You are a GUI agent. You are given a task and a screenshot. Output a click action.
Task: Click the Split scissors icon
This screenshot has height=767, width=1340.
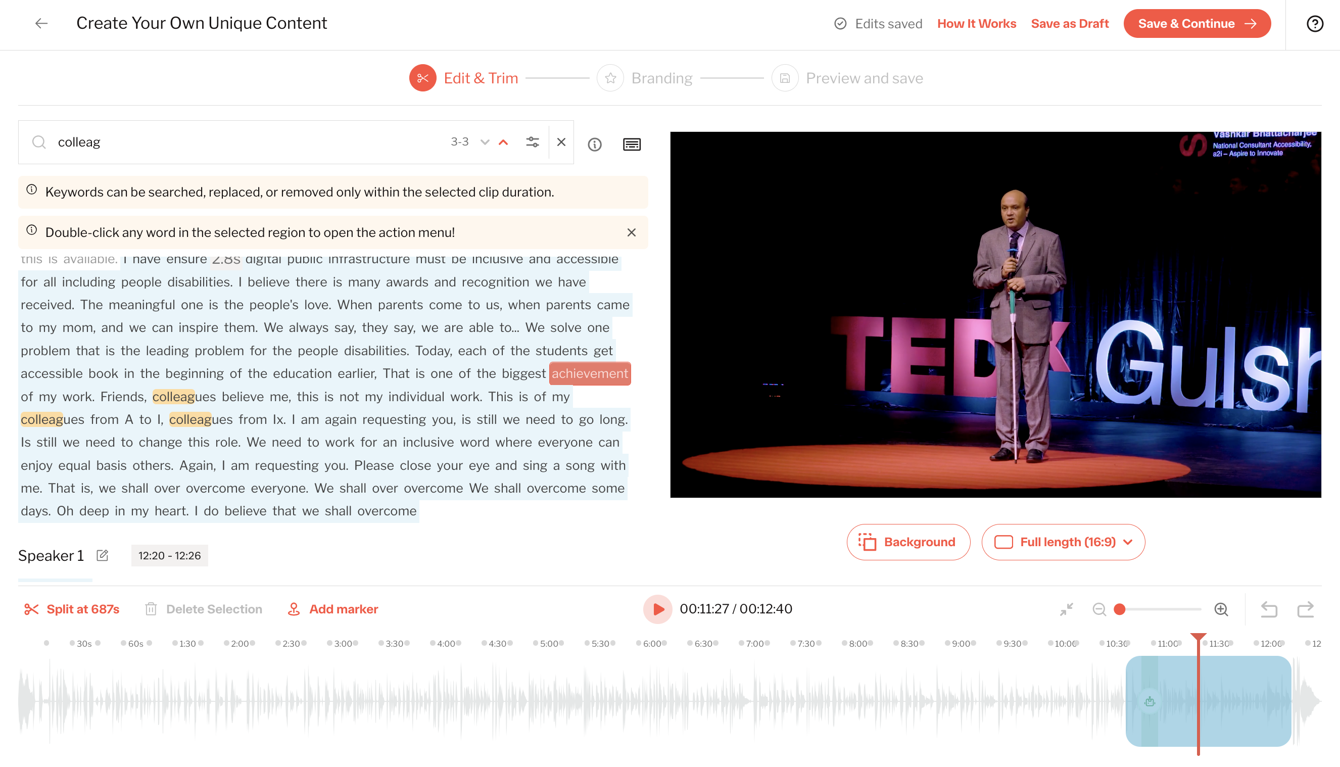point(31,609)
